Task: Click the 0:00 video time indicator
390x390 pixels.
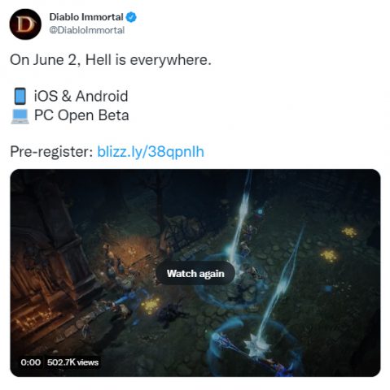Action: 30,362
